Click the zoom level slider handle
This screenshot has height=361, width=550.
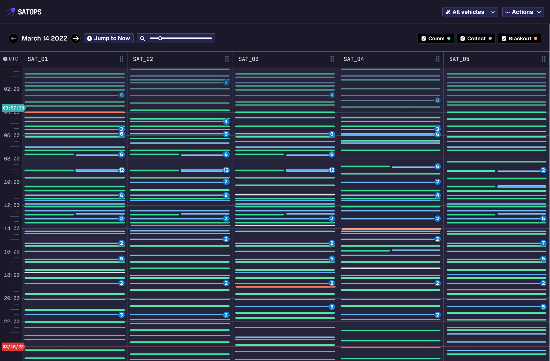(160, 38)
